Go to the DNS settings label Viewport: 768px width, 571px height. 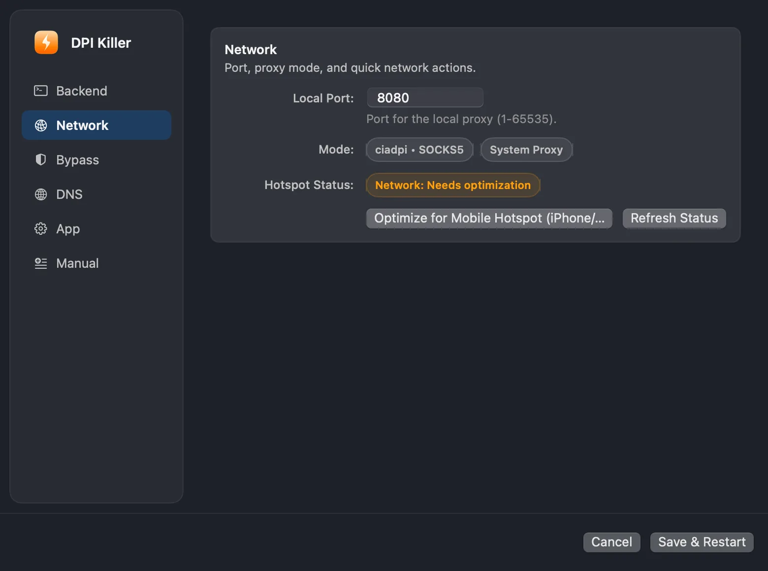(69, 194)
